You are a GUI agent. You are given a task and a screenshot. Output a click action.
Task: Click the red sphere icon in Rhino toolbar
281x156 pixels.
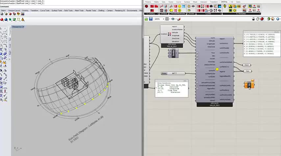tap(2, 19)
